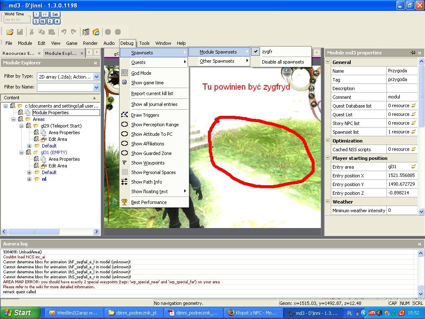Expand the nl folder in the tree
This screenshot has width=425, height=319.
point(29,179)
